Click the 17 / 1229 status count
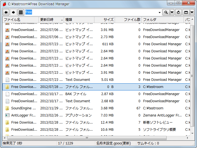 click(65, 143)
